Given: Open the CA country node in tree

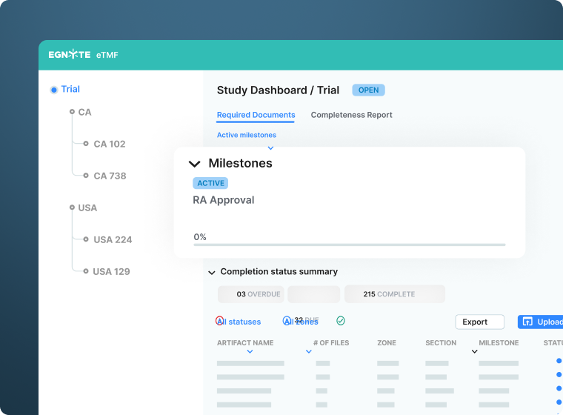Looking at the screenshot, I should tap(84, 112).
